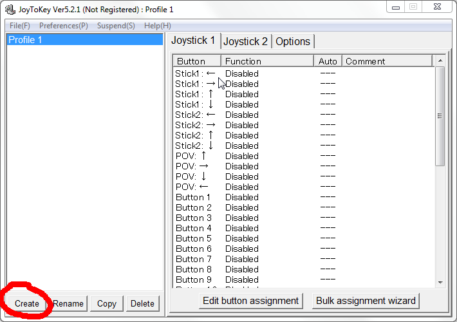Sort by the Button column header
457x322 pixels.
[x=198, y=61]
